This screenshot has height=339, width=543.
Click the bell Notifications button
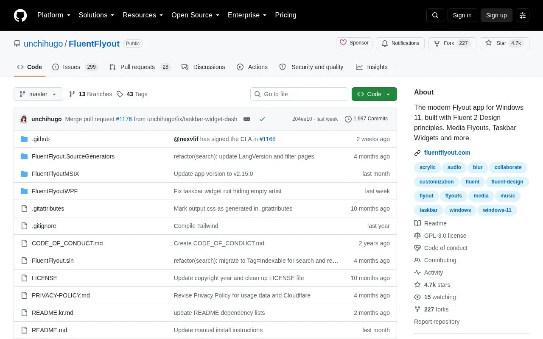(400, 43)
